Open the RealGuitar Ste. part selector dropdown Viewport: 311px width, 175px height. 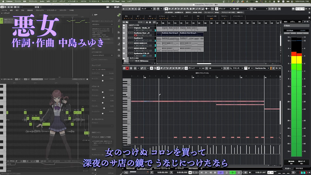pyautogui.click(x=262, y=68)
